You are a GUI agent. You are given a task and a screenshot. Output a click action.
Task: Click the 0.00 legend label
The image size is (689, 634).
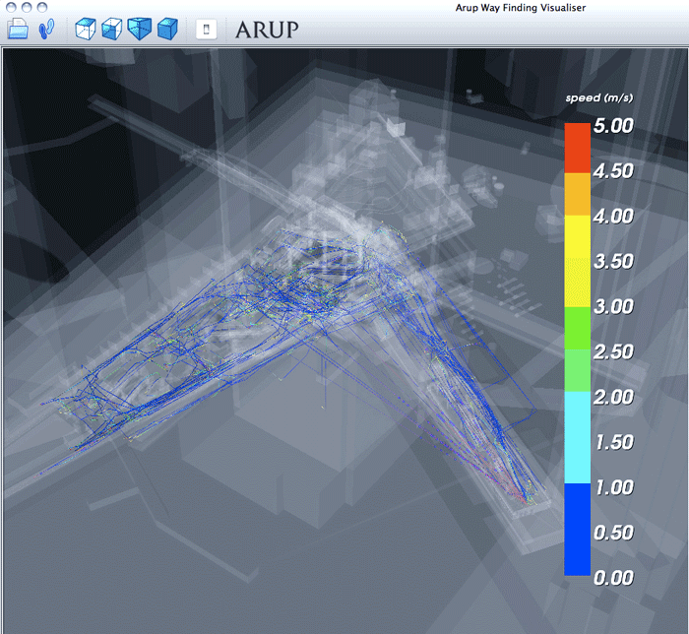[x=615, y=578]
